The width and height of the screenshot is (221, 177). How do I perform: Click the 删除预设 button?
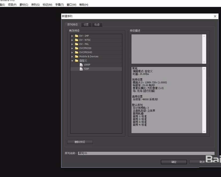tap(80, 142)
